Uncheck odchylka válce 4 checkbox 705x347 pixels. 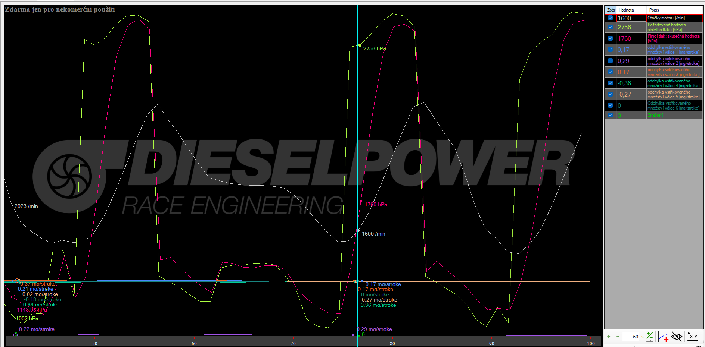[610, 83]
